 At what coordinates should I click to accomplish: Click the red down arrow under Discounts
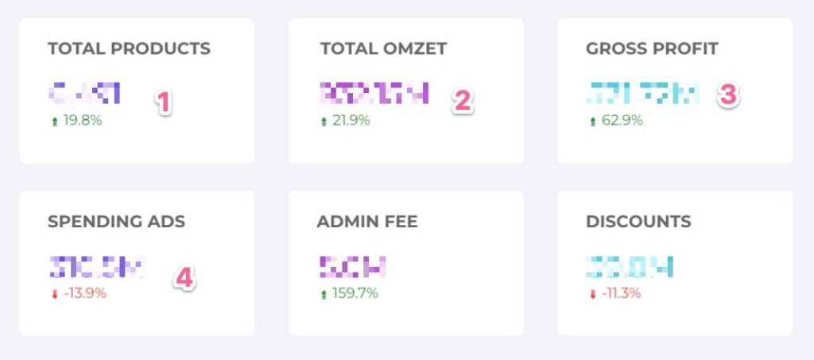[x=592, y=294]
